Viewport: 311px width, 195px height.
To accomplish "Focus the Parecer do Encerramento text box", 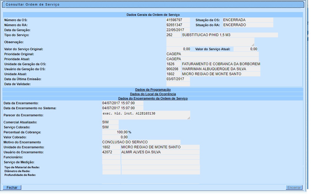I will point(145,115).
